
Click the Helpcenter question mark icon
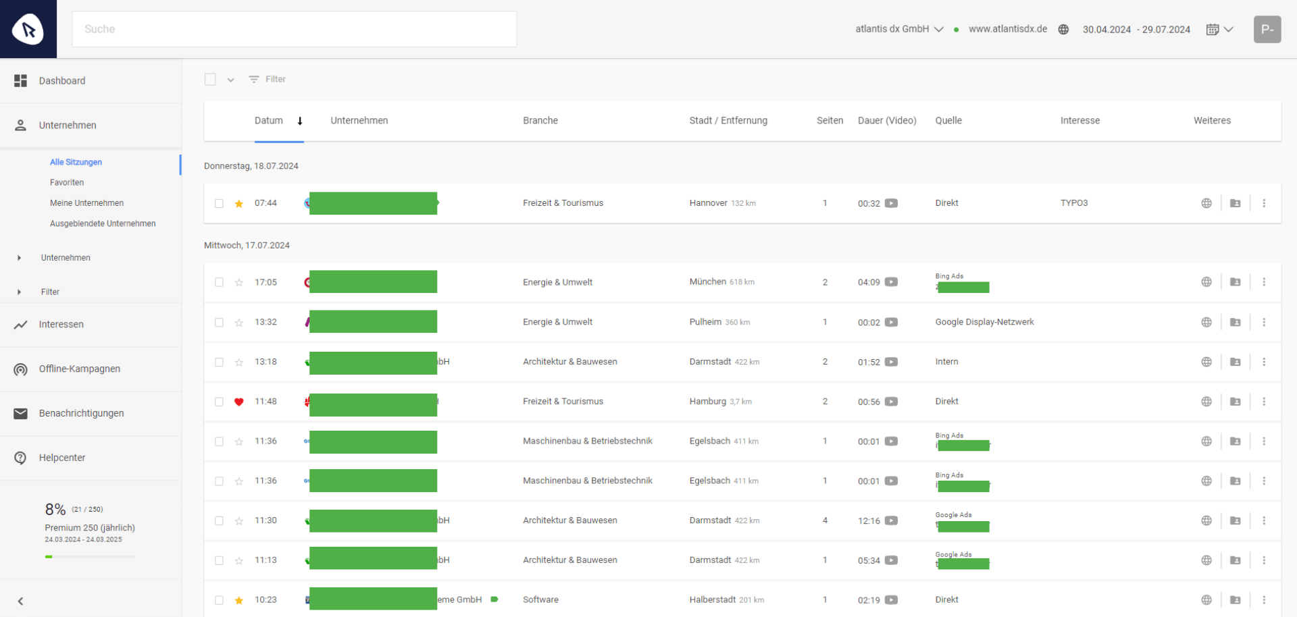click(20, 458)
